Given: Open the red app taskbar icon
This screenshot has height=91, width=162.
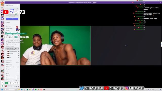Looking at the screenshot, I should click(41, 89).
